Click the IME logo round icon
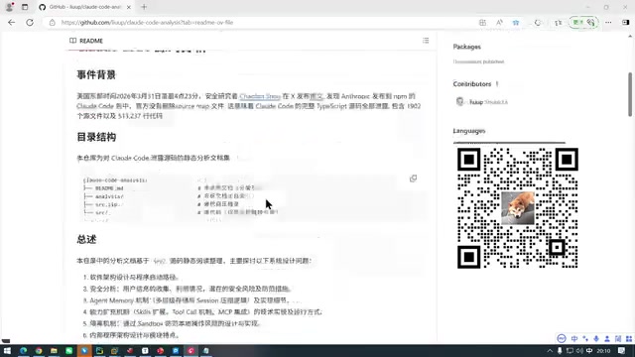635x357 pixels. [562, 339]
